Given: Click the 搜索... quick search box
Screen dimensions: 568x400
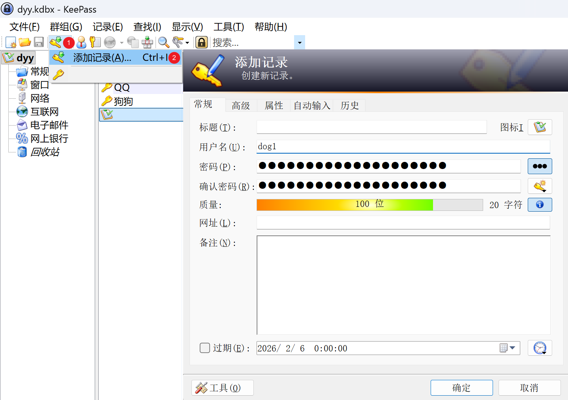Looking at the screenshot, I should (x=253, y=42).
